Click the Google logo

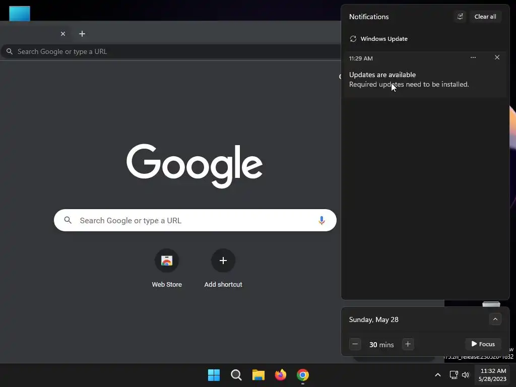pos(195,166)
